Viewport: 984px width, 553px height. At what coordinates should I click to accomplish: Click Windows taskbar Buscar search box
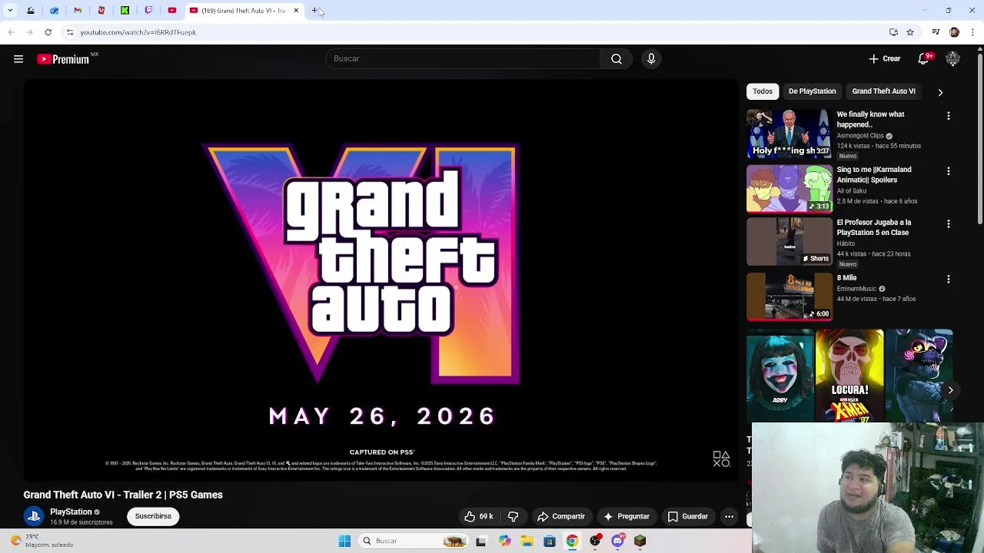[414, 541]
